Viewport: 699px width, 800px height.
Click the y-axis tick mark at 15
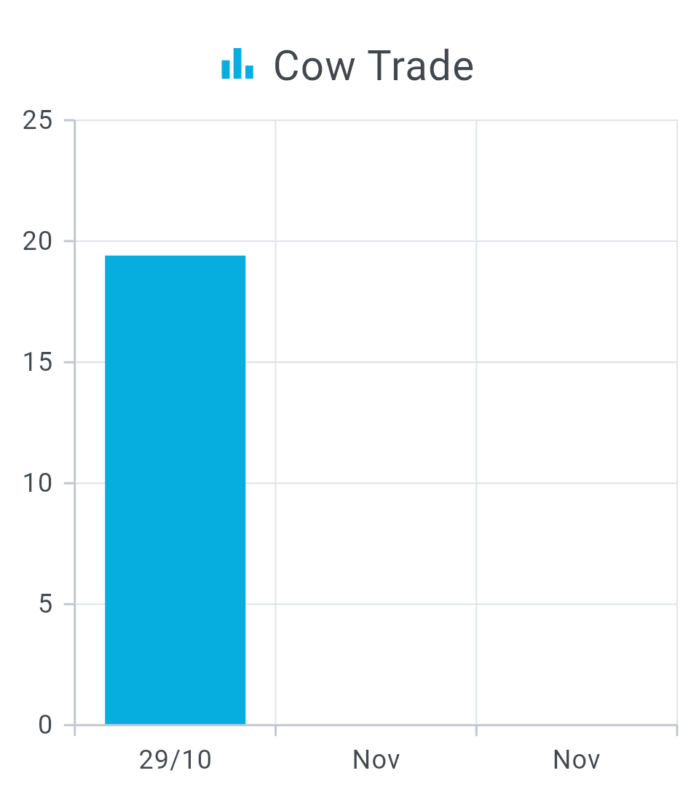[x=69, y=362]
